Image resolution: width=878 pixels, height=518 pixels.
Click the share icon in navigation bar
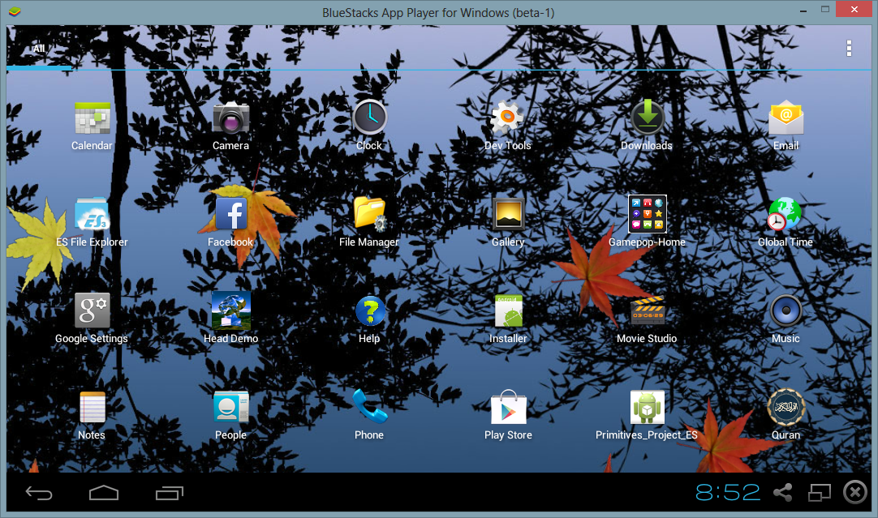pyautogui.click(x=783, y=492)
